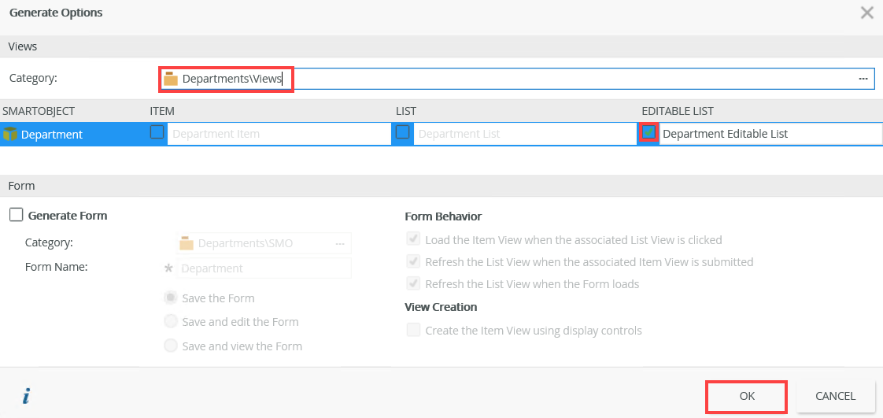Screen dimensions: 883x418
Task: Click the Department List name field
Action: point(525,134)
